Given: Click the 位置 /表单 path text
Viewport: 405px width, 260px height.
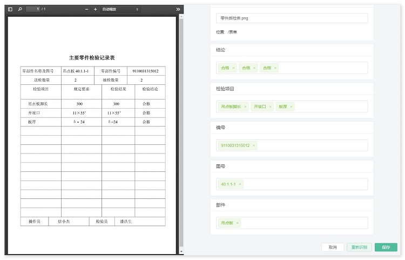Looking at the screenshot, I should tap(226, 32).
